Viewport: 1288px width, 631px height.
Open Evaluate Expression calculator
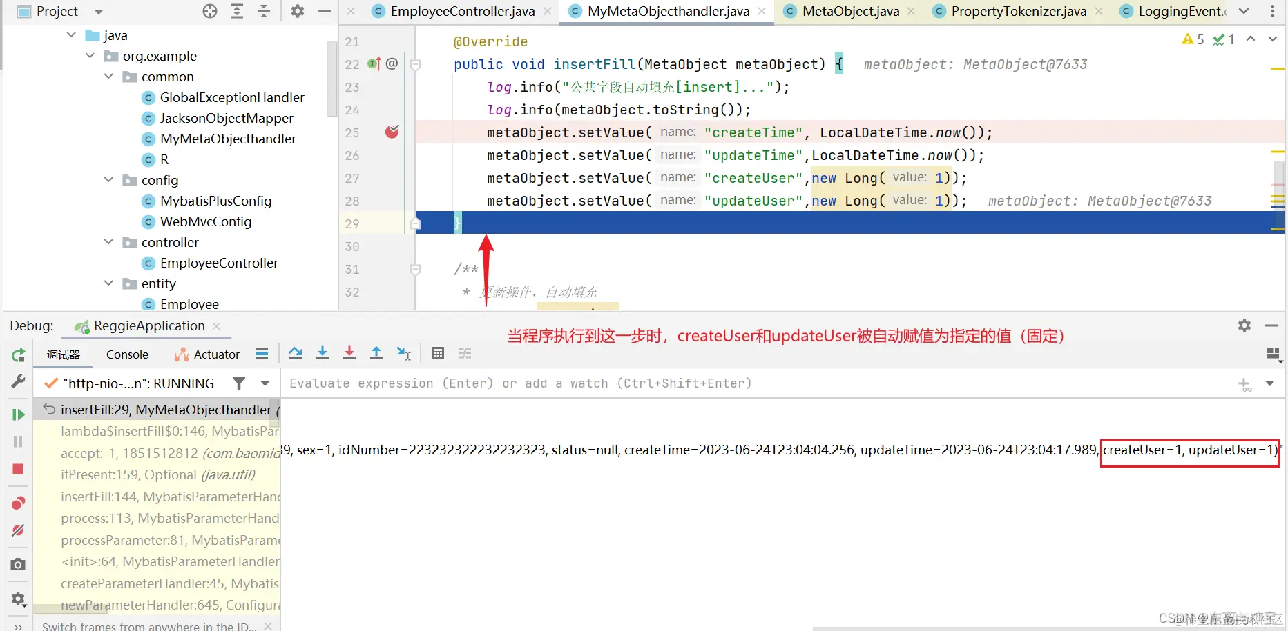tap(438, 353)
